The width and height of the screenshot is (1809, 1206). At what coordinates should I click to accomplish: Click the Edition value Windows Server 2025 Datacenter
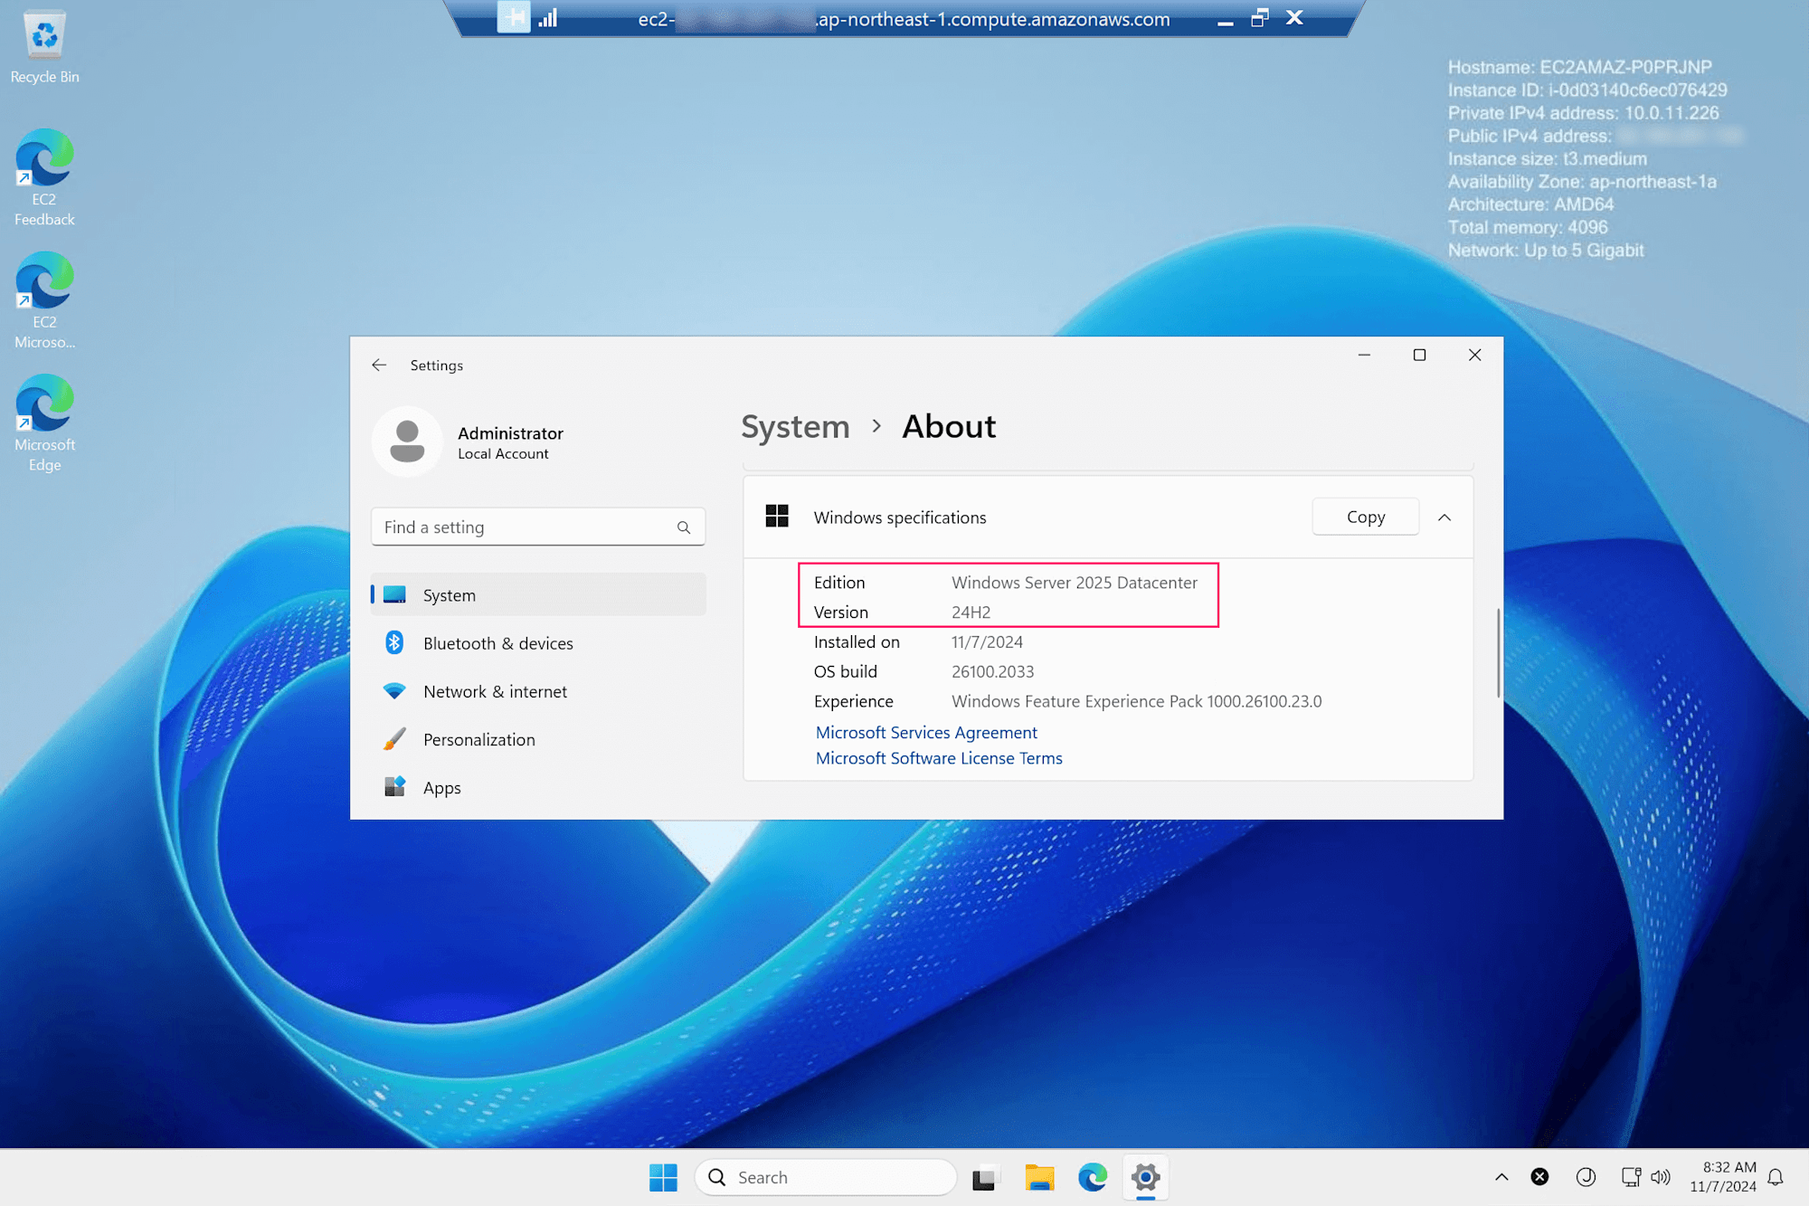click(x=1075, y=583)
